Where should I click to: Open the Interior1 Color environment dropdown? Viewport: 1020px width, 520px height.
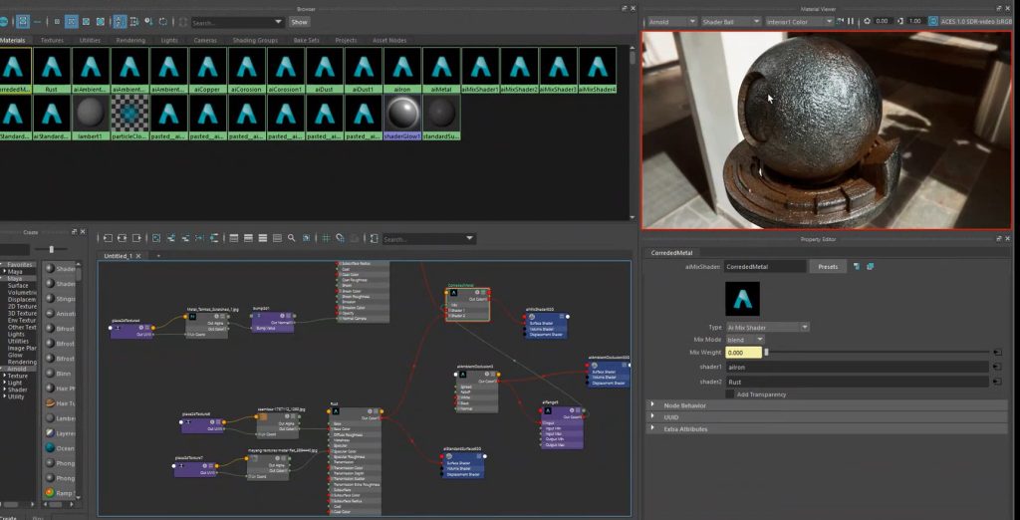[x=800, y=22]
